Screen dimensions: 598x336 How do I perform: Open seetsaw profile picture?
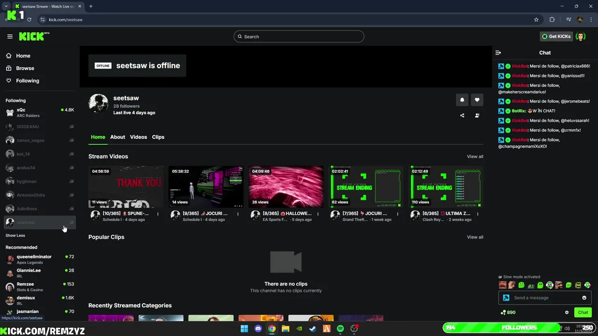pos(99,104)
